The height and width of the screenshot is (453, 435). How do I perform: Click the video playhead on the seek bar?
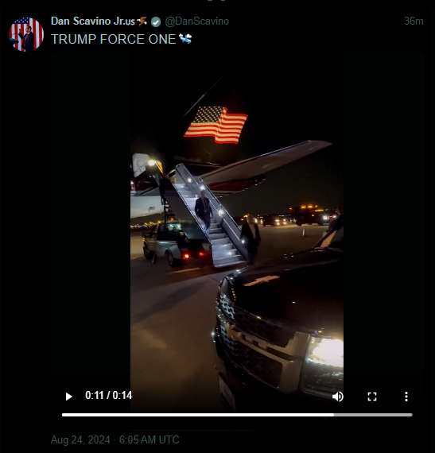click(334, 415)
